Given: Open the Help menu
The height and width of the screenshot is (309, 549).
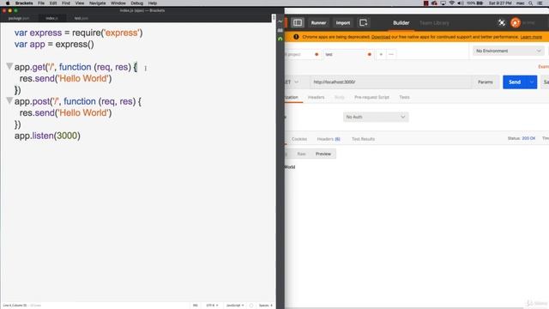Looking at the screenshot, I should (153, 3).
